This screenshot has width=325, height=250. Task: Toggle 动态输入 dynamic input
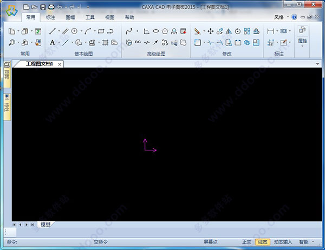pyautogui.click(x=283, y=242)
